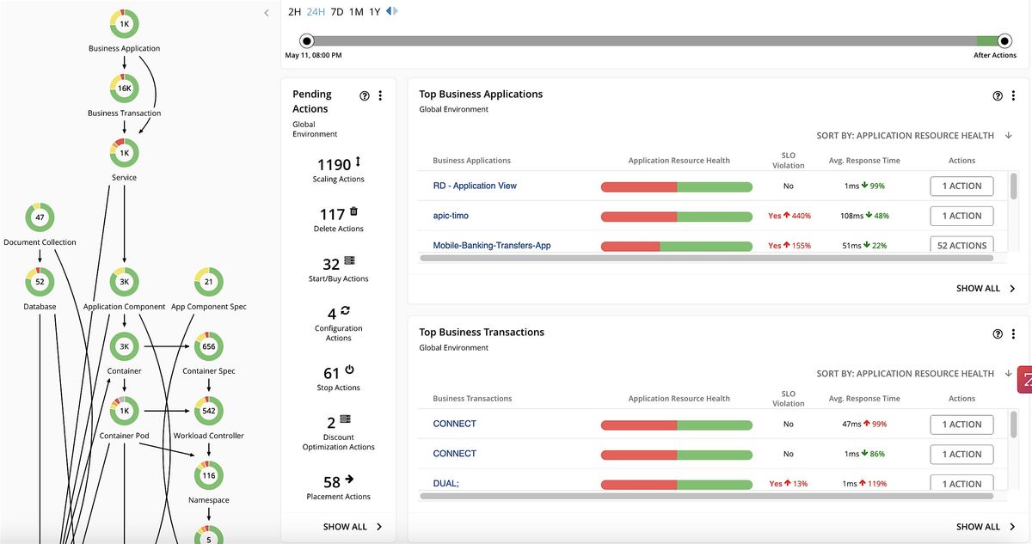Collapse the supply chain panel with the chevron
1032x544 pixels.
[267, 13]
